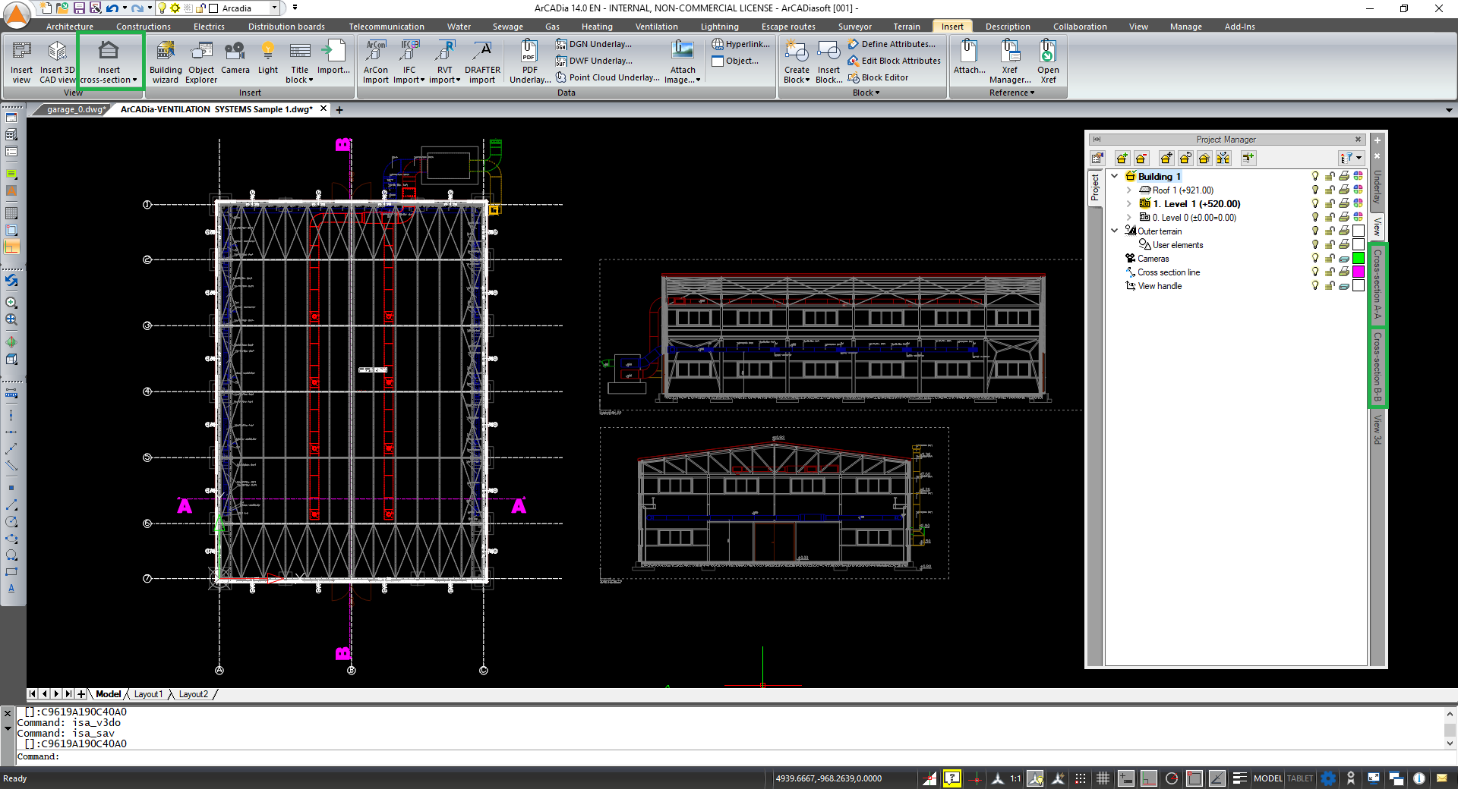Add a new drawing tab with plus

(339, 110)
